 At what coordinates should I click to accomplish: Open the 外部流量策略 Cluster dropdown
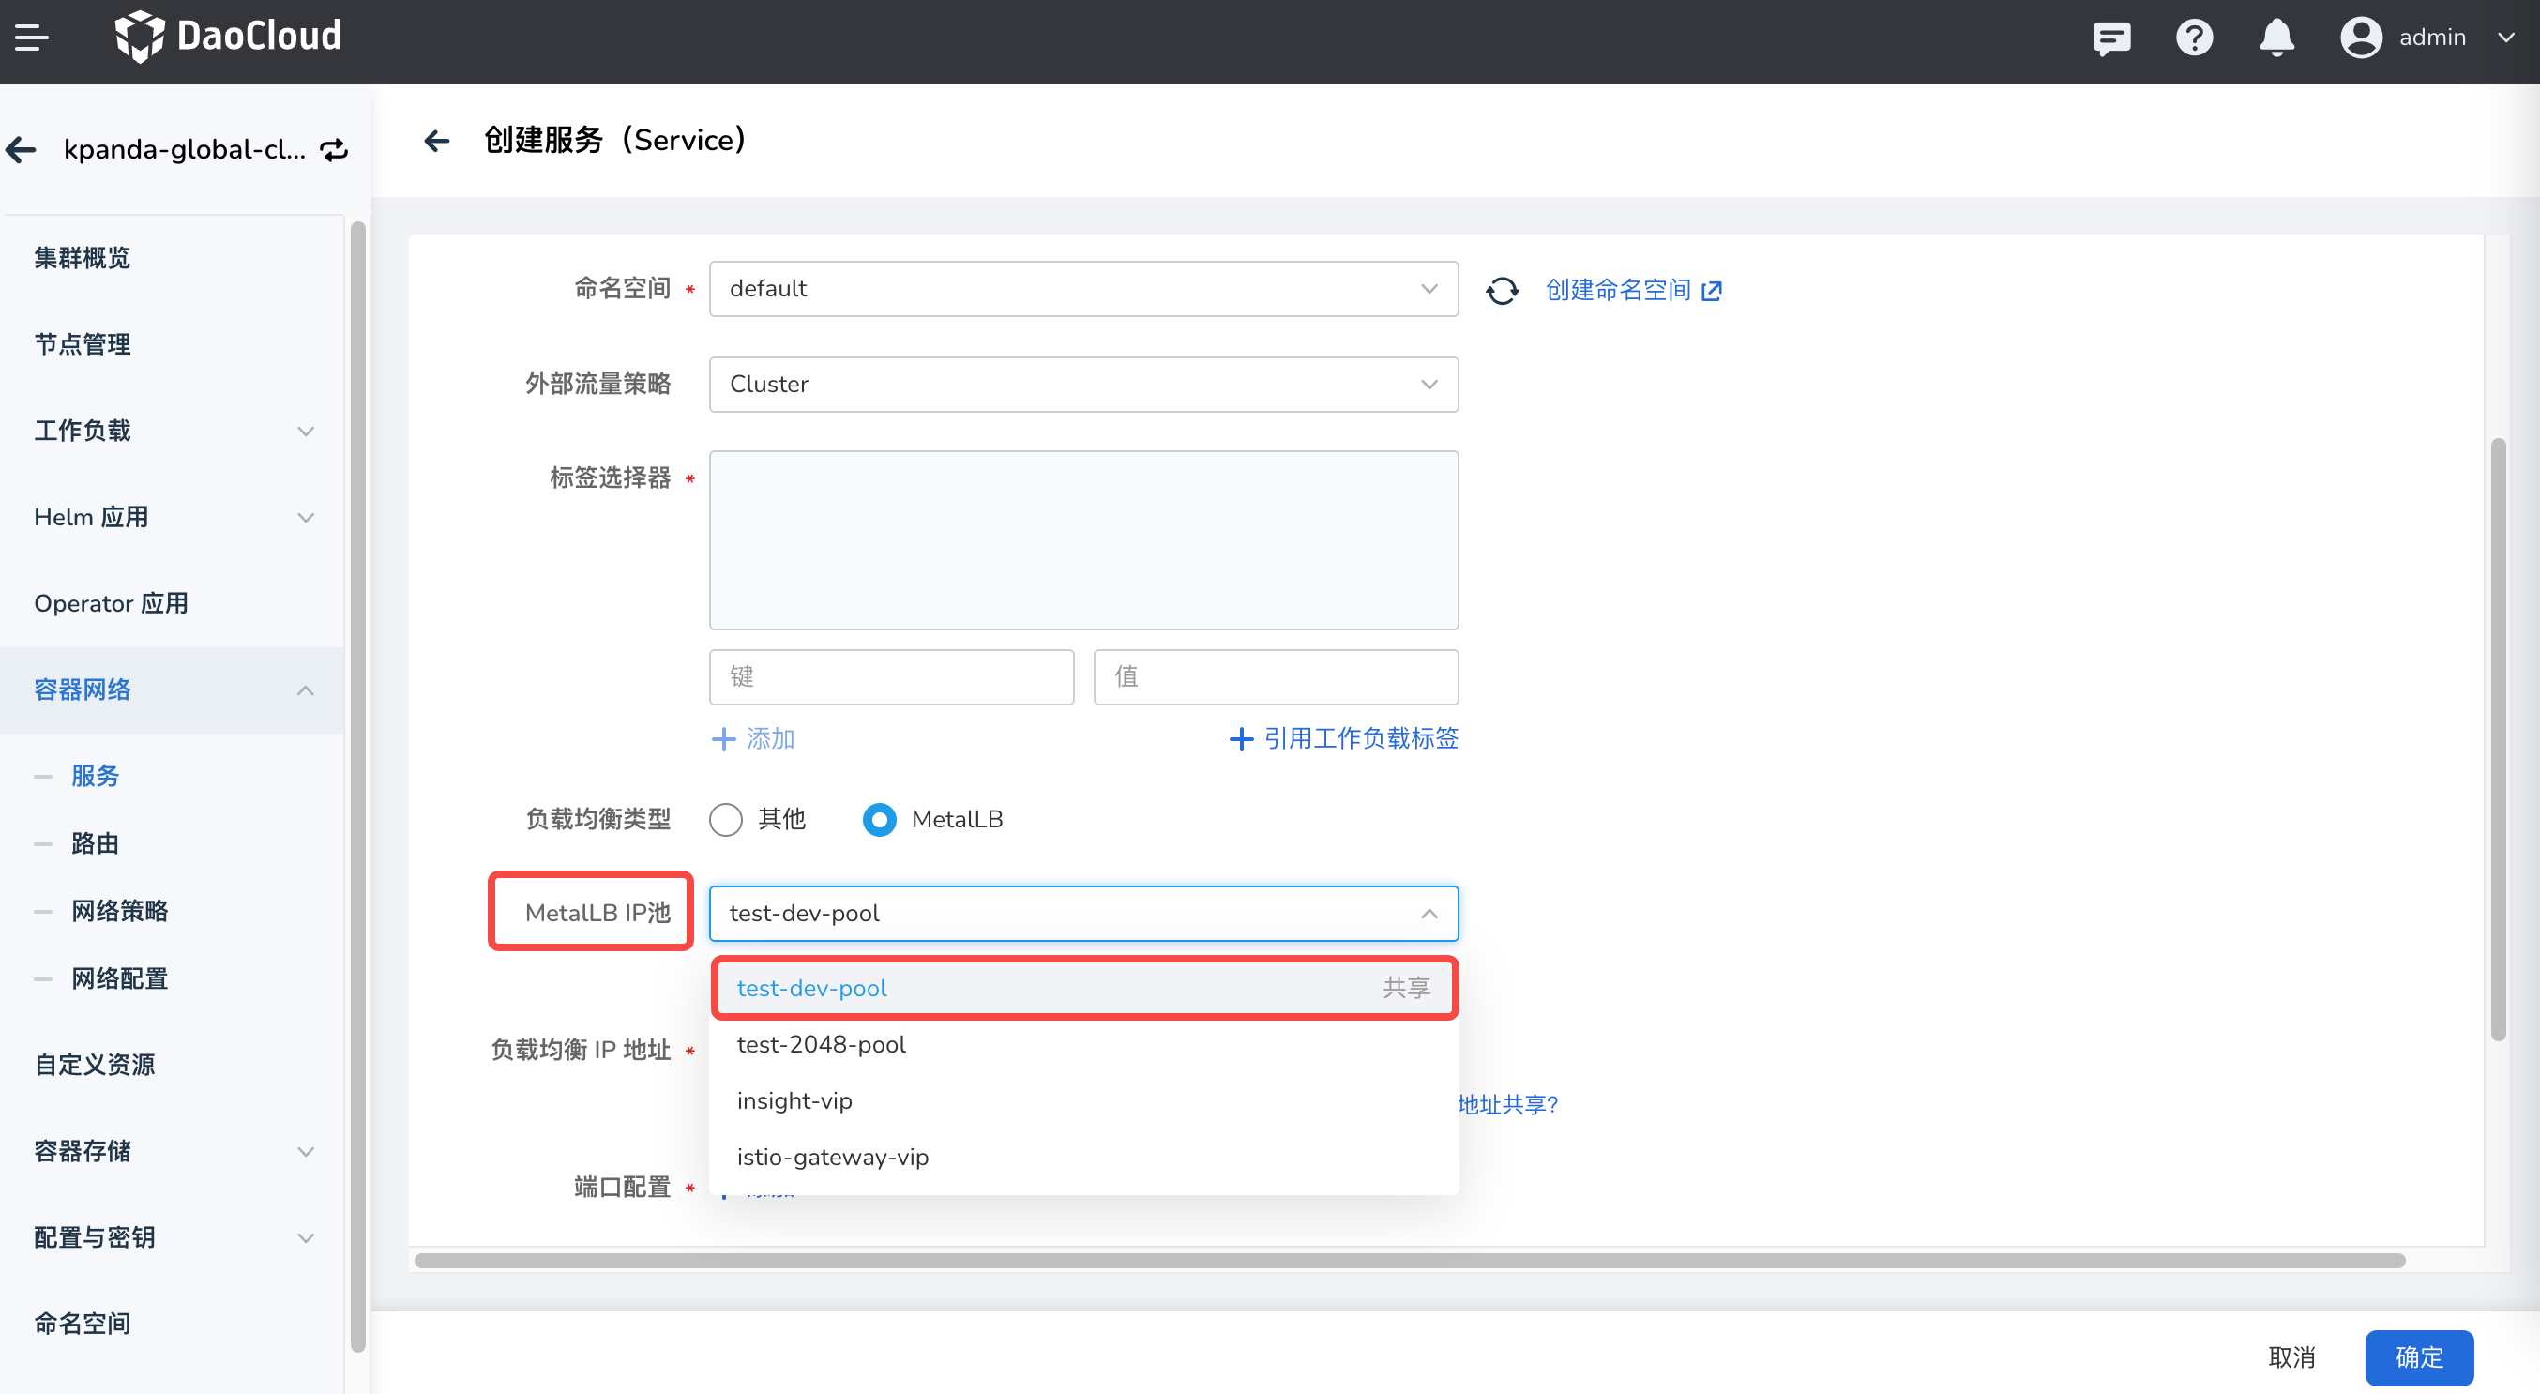tap(1082, 385)
